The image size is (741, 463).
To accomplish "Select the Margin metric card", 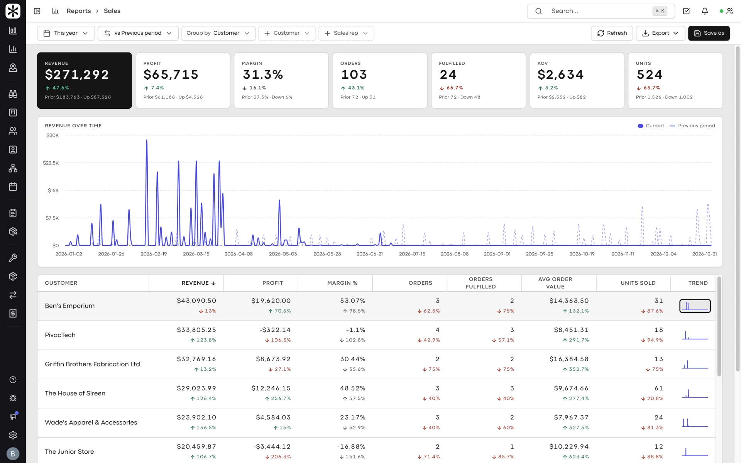I will [281, 81].
